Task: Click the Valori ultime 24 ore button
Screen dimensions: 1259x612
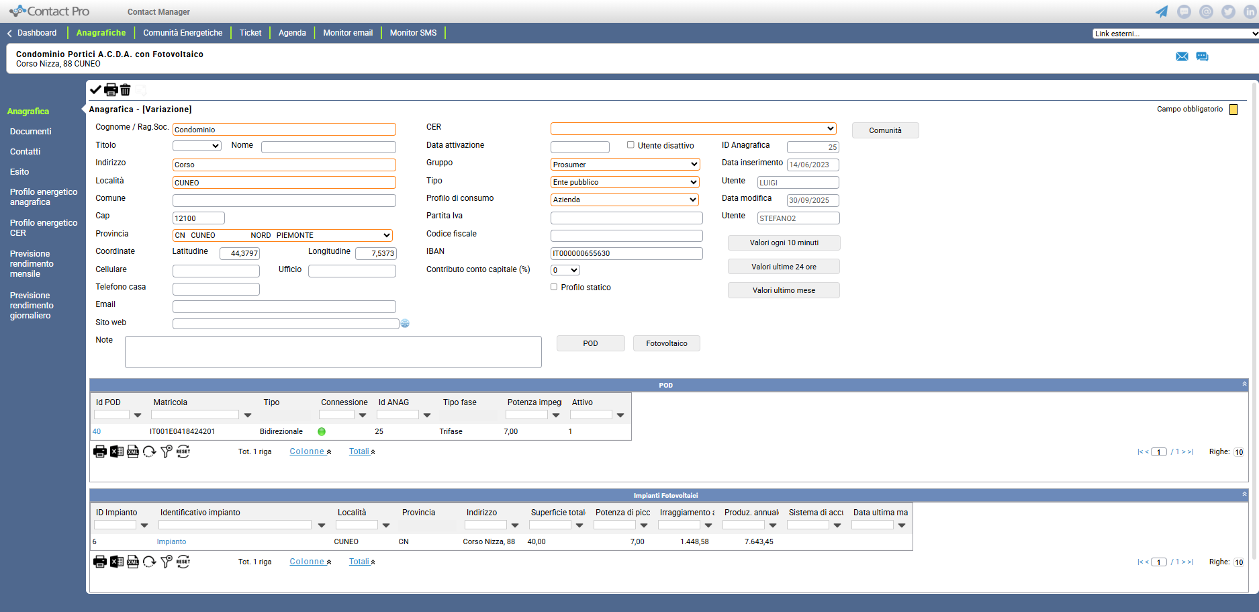Action: (784, 266)
